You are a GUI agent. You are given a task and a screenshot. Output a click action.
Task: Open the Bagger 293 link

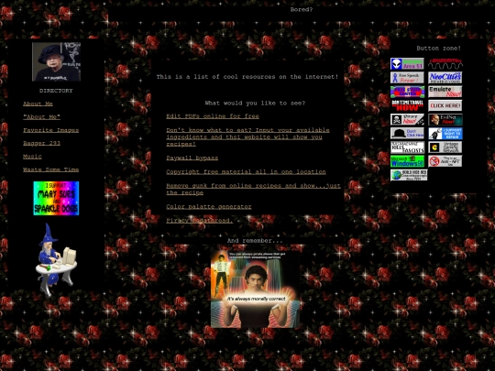41,143
